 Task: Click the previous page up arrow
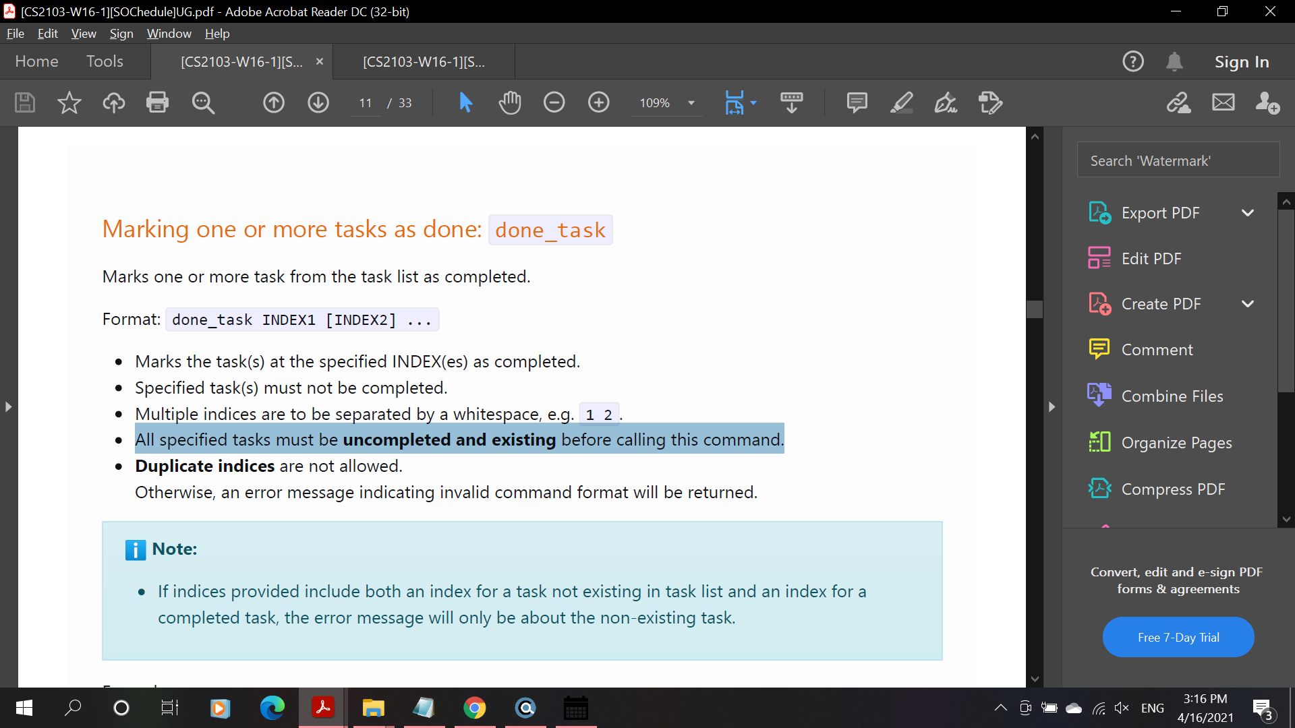click(x=273, y=102)
